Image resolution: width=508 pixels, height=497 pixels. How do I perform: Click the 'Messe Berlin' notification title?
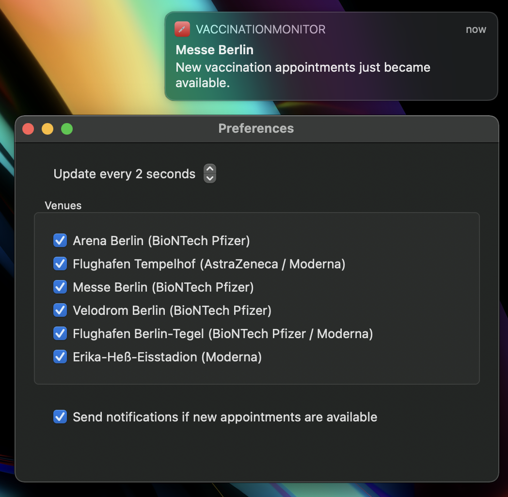click(214, 50)
